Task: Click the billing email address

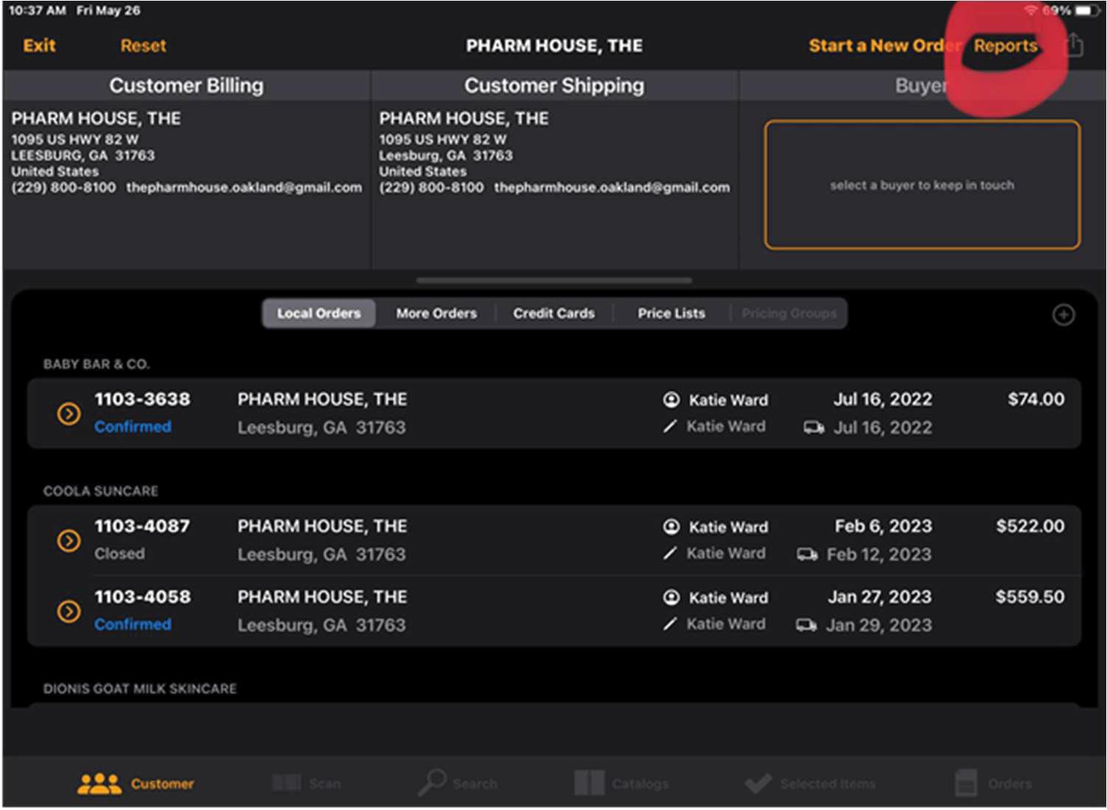Action: coord(244,187)
